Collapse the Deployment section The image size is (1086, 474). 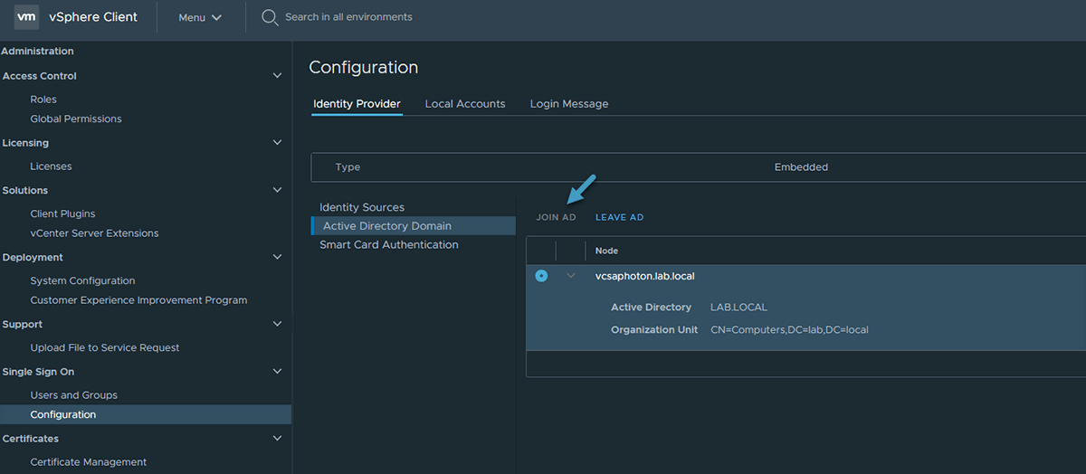click(x=277, y=257)
